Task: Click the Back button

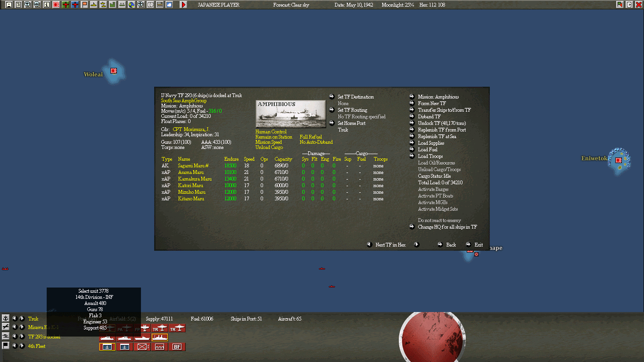Action: (x=451, y=245)
